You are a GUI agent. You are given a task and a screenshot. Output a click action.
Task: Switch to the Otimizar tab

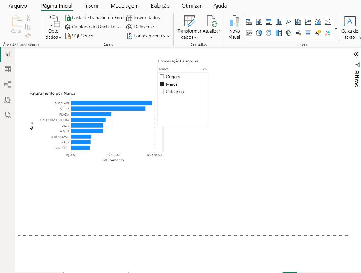pyautogui.click(x=192, y=6)
